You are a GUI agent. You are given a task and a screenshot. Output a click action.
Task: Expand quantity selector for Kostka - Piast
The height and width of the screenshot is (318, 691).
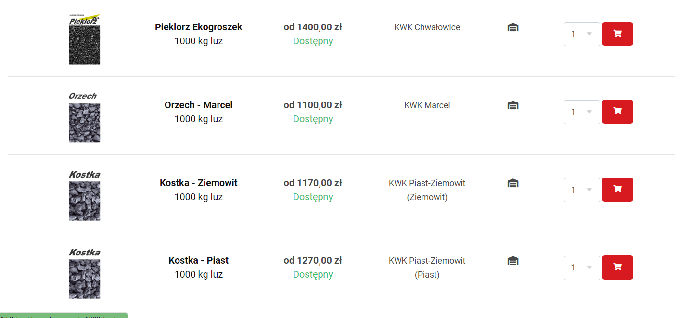coord(582,268)
